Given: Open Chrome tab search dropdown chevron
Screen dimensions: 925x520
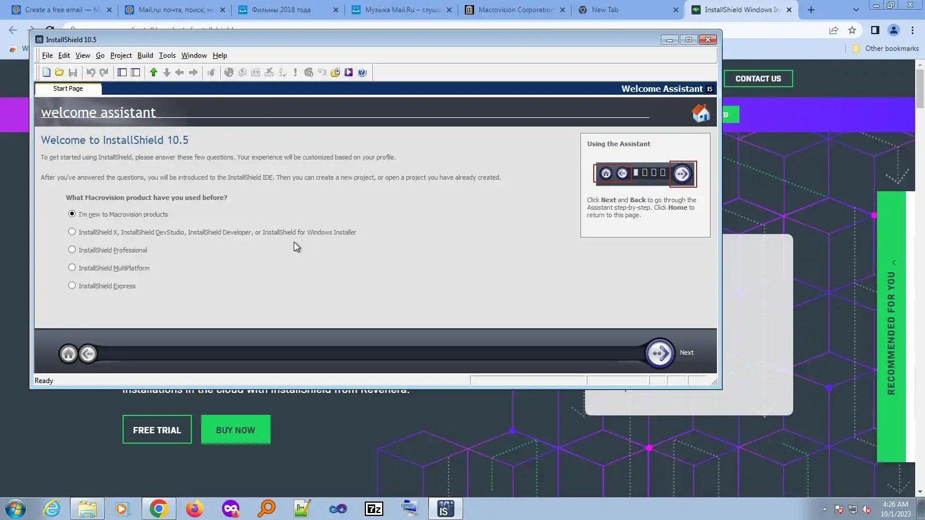Looking at the screenshot, I should [x=856, y=10].
